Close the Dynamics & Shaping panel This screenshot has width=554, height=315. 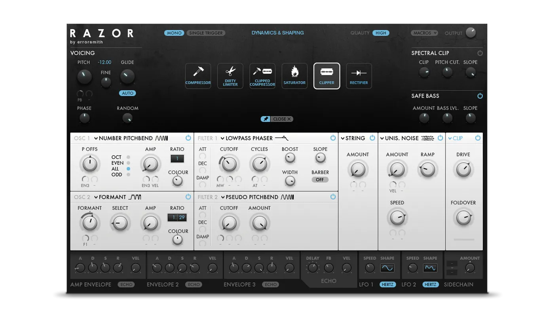pyautogui.click(x=282, y=119)
